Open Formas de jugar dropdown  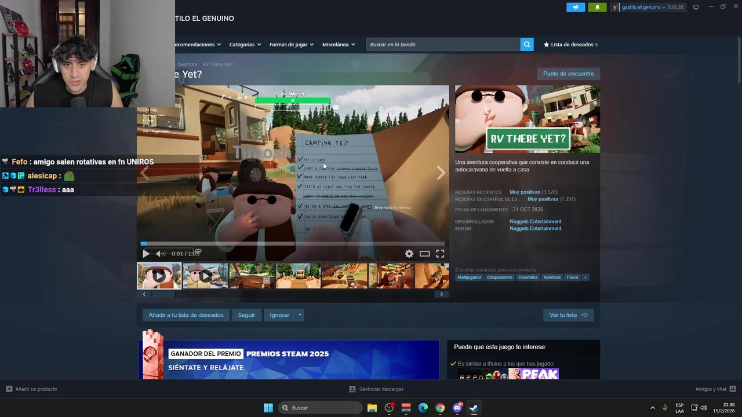coord(291,45)
